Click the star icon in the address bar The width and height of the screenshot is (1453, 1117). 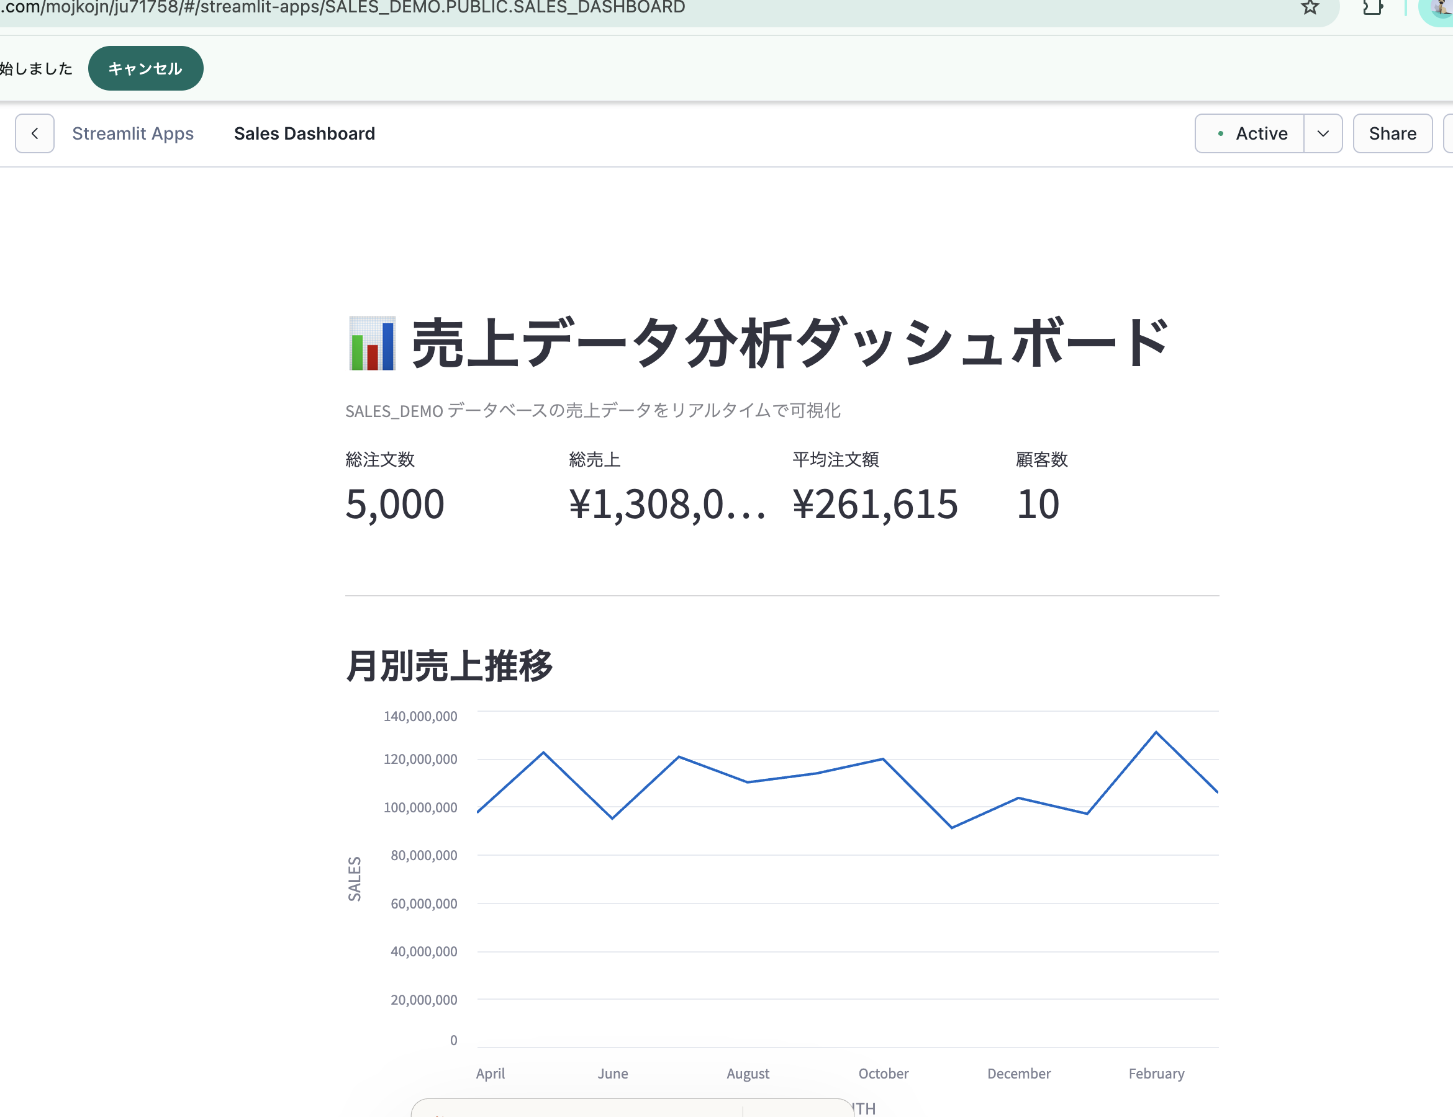point(1310,8)
